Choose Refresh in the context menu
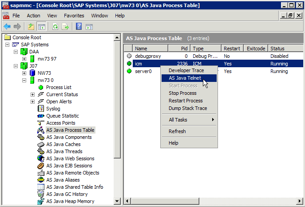Viewport: 305px width, 207px height. tap(189, 131)
